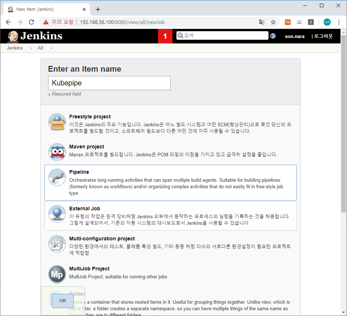This screenshot has width=347, height=316.
Task: Select the MultiJob Project title
Action: [x=89, y=269]
